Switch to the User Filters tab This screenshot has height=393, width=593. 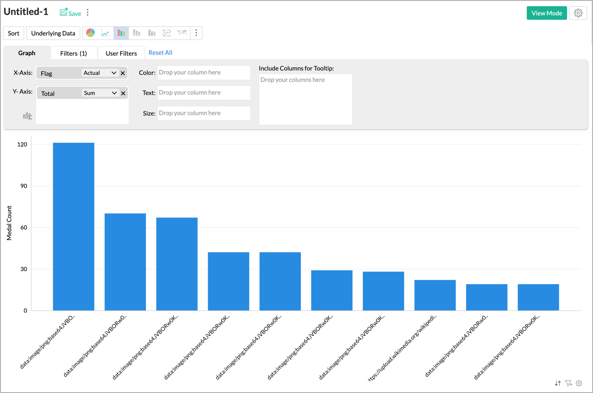click(x=121, y=53)
